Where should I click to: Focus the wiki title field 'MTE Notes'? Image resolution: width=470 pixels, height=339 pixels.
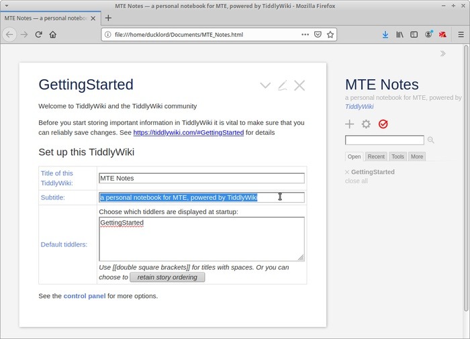pyautogui.click(x=201, y=178)
